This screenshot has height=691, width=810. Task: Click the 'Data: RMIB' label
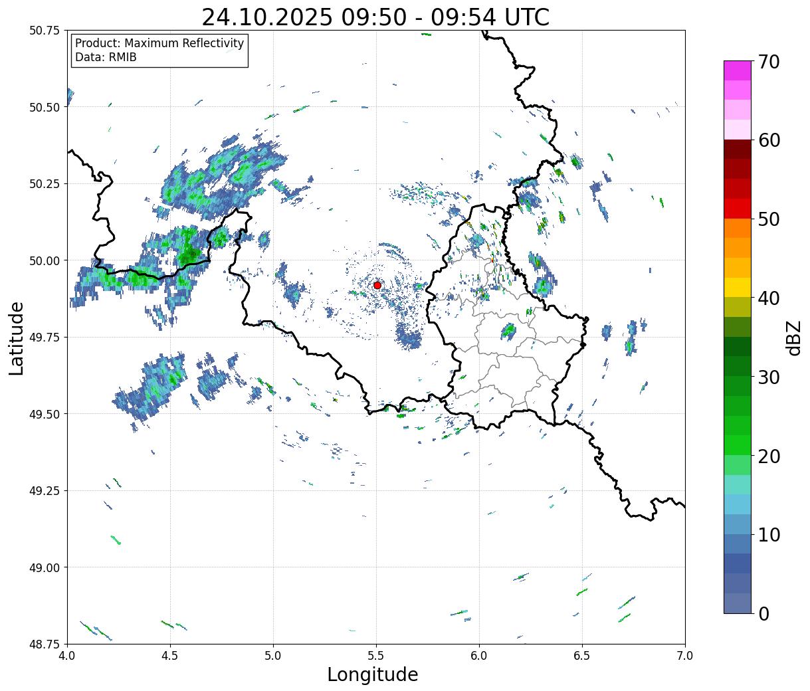point(106,57)
